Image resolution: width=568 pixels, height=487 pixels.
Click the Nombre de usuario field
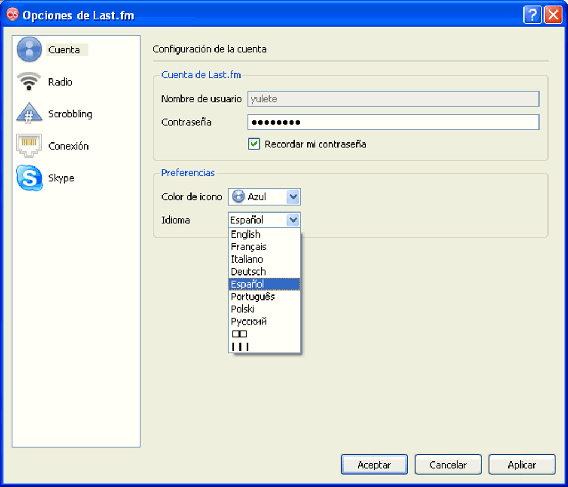point(393,99)
